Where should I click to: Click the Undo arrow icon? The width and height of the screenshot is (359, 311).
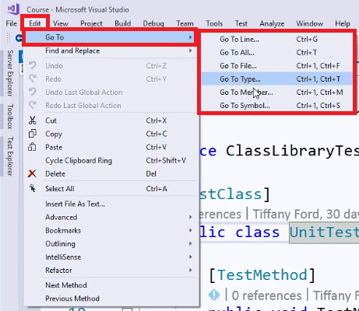click(33, 65)
